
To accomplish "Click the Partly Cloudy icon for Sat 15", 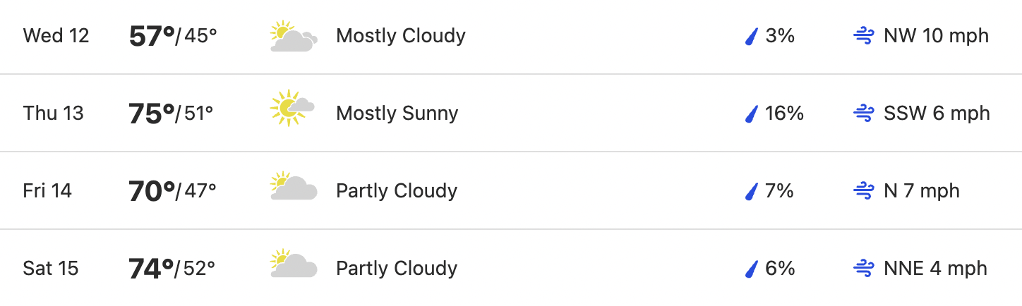I will pos(294,263).
